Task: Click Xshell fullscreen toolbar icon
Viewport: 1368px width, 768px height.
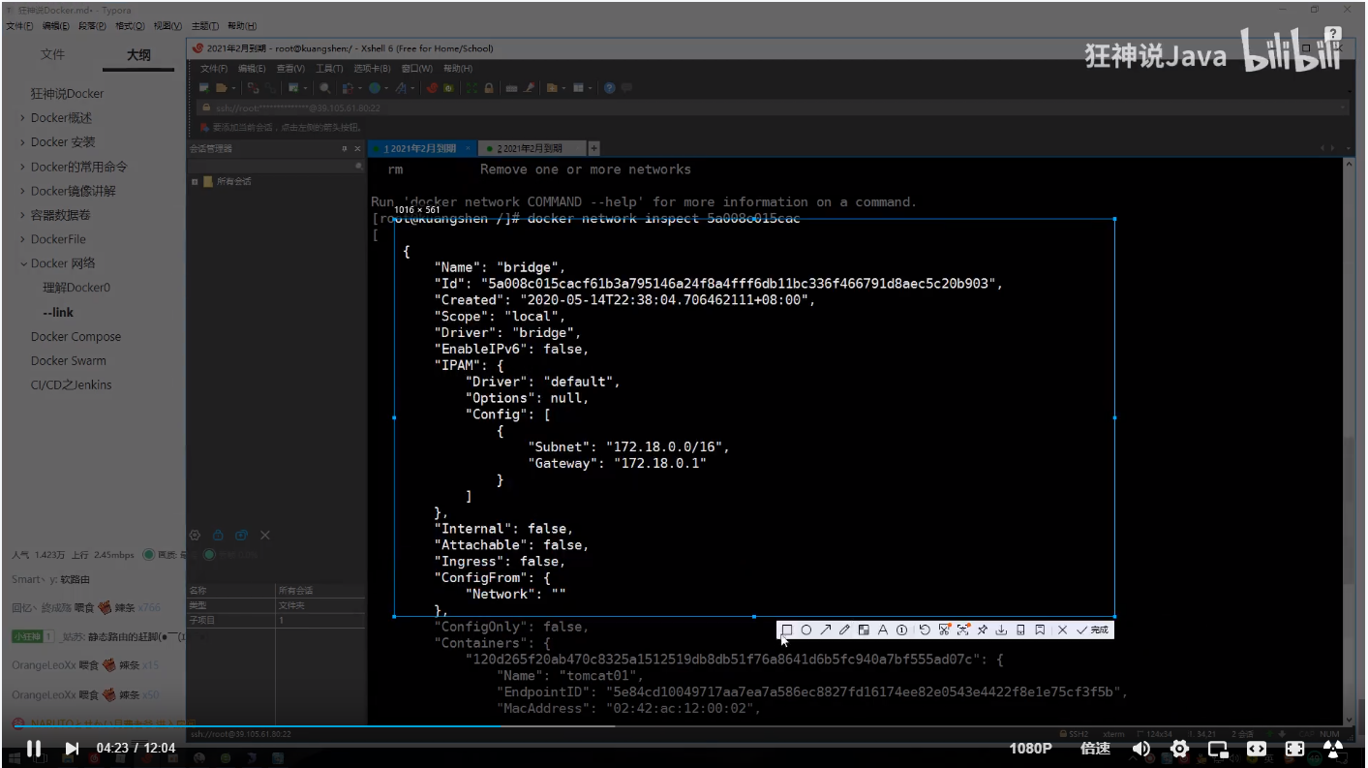Action: (471, 87)
